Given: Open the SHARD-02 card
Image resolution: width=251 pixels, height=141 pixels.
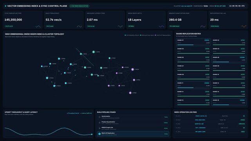Looking at the screenshot, I should click(x=229, y=42).
